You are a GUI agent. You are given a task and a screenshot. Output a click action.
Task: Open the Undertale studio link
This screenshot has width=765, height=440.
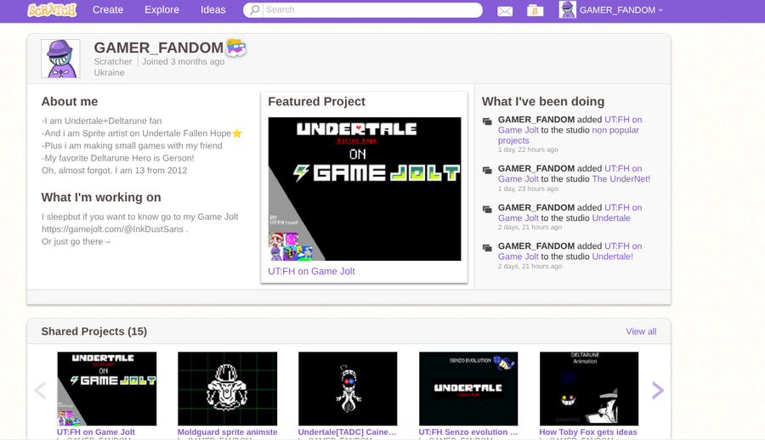[611, 218]
